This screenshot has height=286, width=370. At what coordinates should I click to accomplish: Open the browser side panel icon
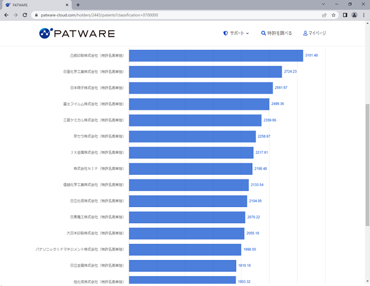pos(345,15)
